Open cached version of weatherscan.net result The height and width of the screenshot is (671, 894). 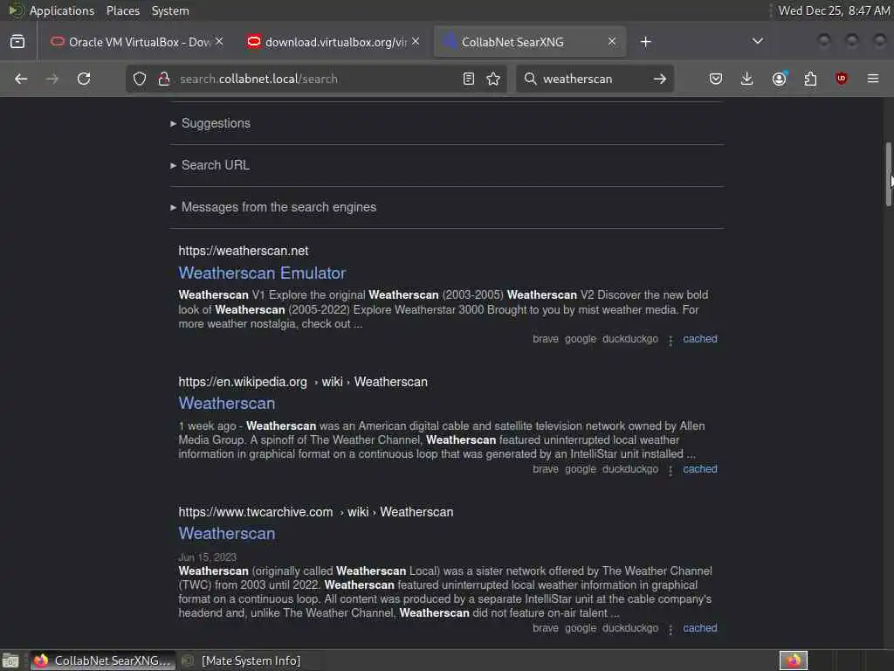pyautogui.click(x=699, y=339)
